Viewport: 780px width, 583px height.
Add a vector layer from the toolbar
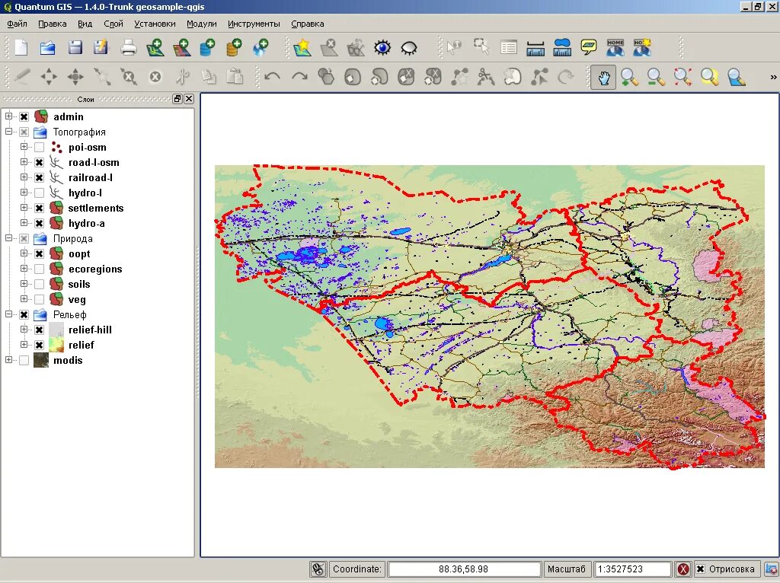click(155, 48)
